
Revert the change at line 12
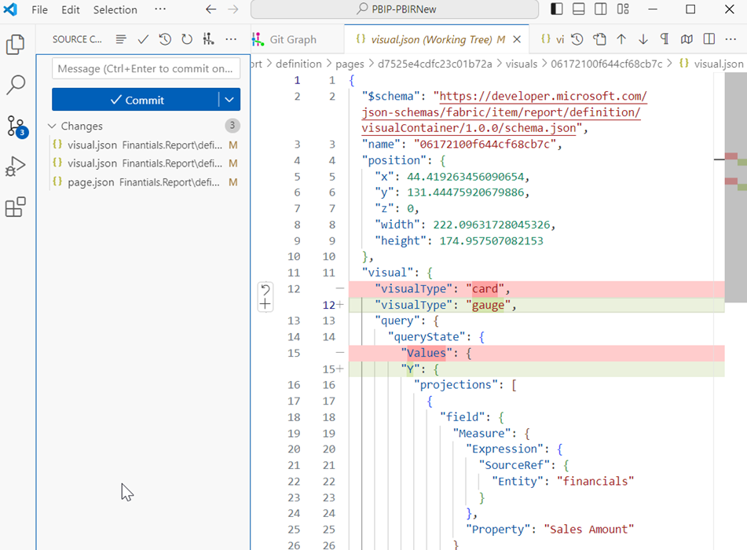[265, 289]
